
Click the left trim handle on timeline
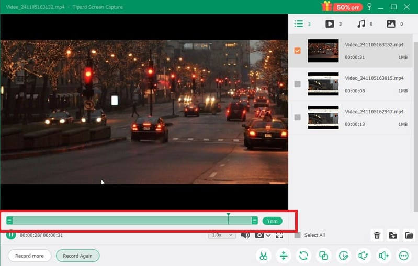[x=9, y=221]
